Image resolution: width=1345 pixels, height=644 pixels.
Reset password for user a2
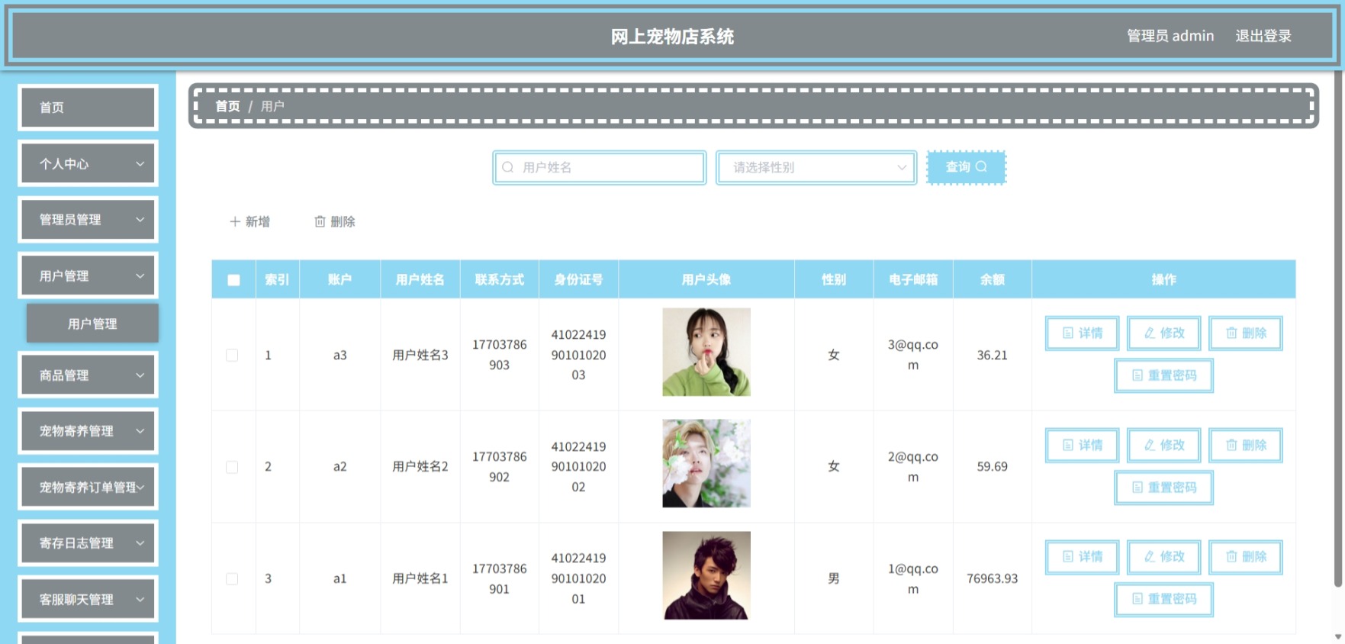pos(1163,488)
